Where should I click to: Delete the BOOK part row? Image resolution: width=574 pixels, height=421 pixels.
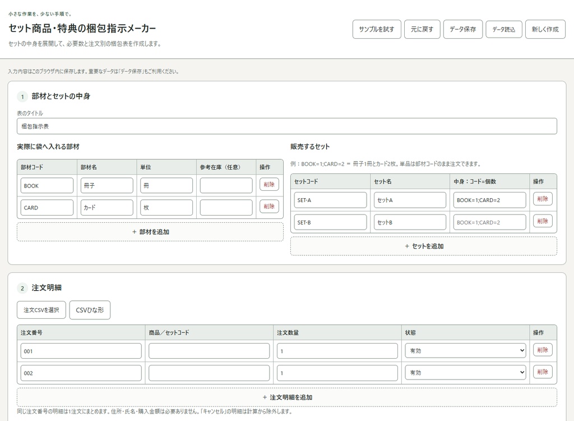[269, 185]
